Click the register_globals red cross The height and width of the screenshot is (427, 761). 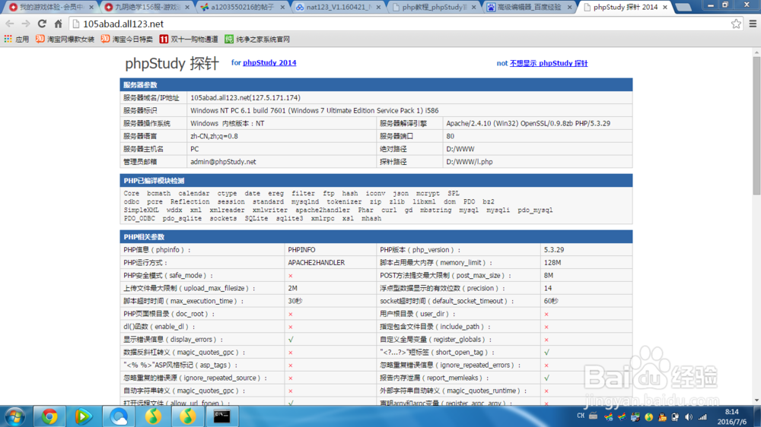point(546,340)
